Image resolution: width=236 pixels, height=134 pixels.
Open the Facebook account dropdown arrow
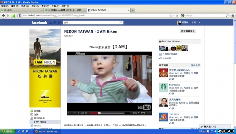tap(199, 23)
